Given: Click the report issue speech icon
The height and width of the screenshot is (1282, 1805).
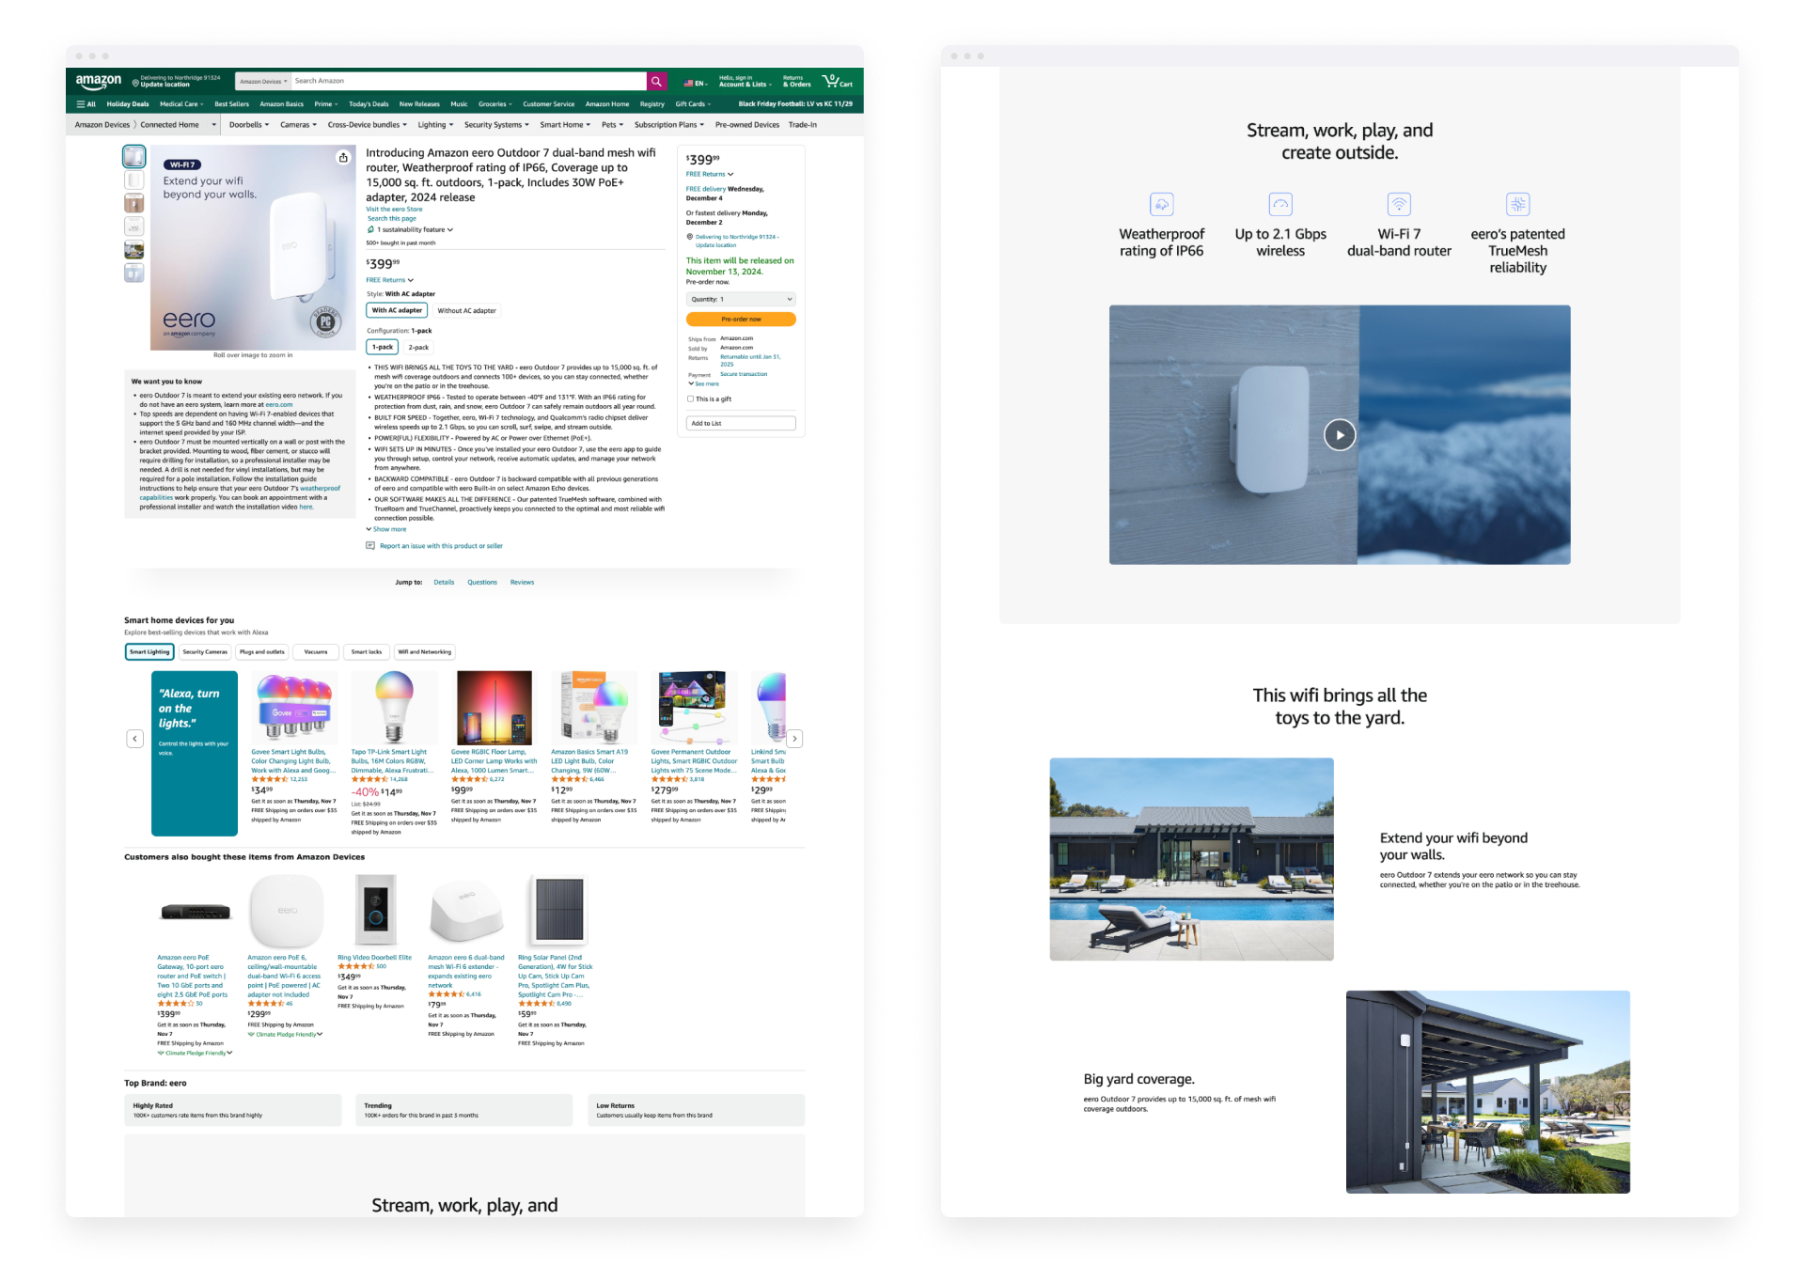Looking at the screenshot, I should tap(370, 546).
